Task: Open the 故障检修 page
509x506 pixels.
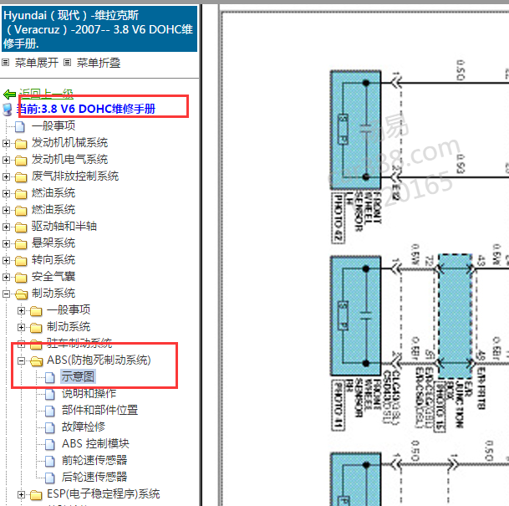Action: [84, 427]
